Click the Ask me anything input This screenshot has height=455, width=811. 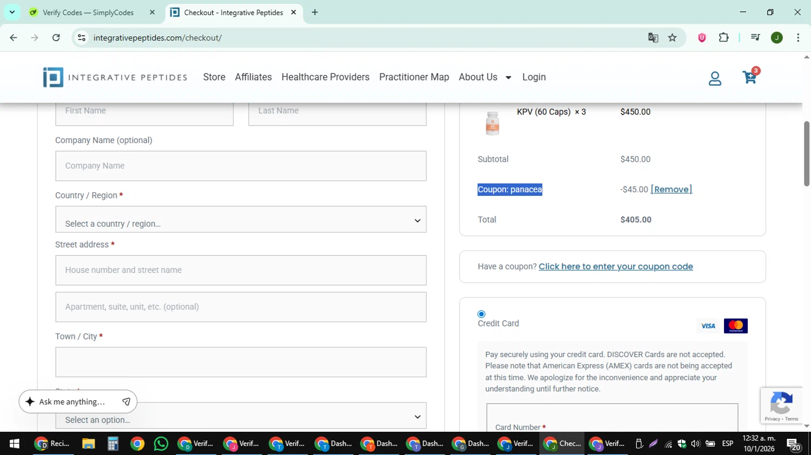[72, 402]
